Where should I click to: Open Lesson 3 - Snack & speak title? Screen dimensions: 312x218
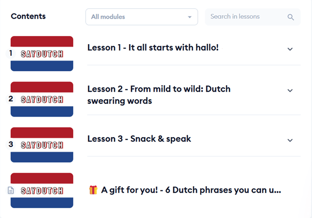[x=139, y=139]
